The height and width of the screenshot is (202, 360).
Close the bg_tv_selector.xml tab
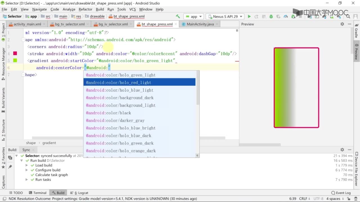(88, 24)
